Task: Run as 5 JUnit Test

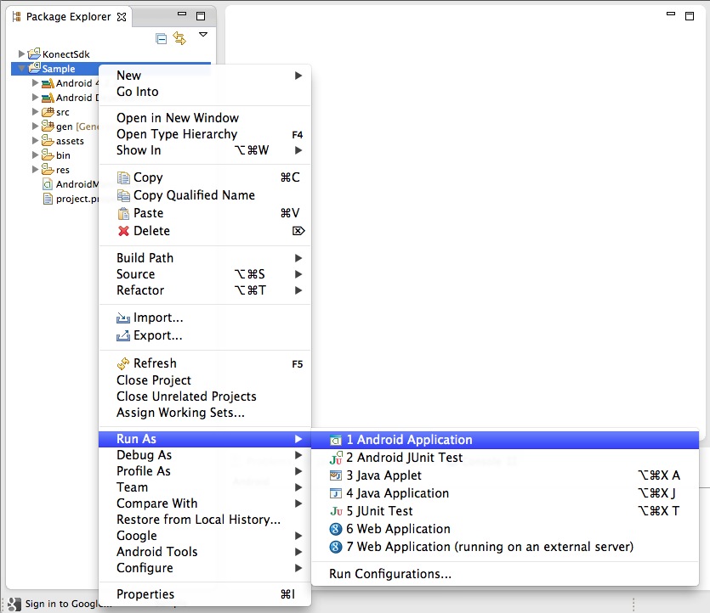Action: pos(505,511)
